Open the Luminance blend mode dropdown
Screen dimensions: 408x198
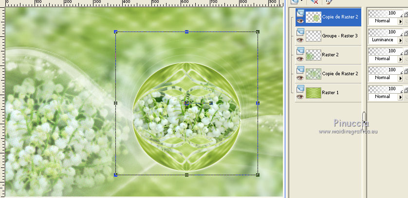[401, 40]
